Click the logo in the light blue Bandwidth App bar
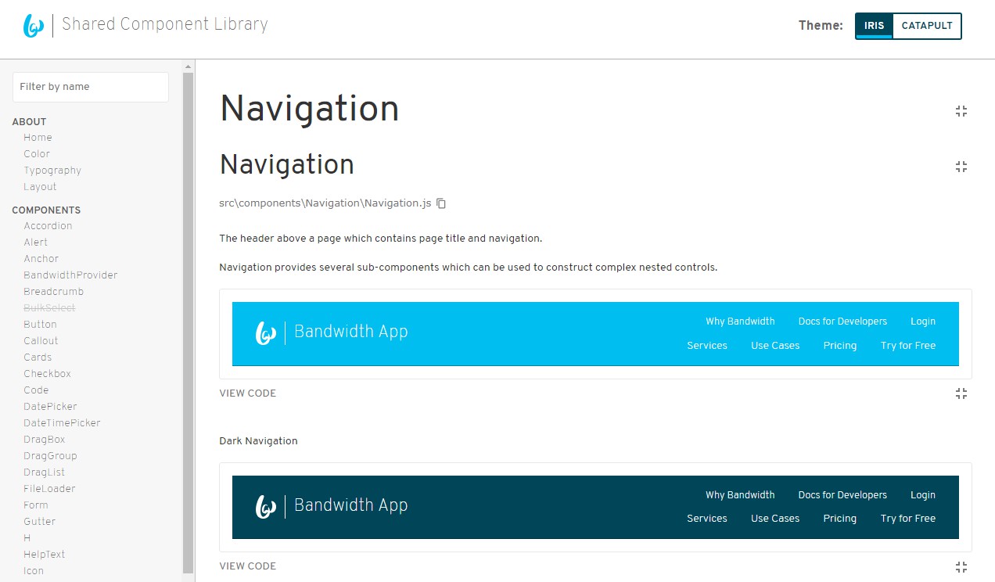 point(266,333)
